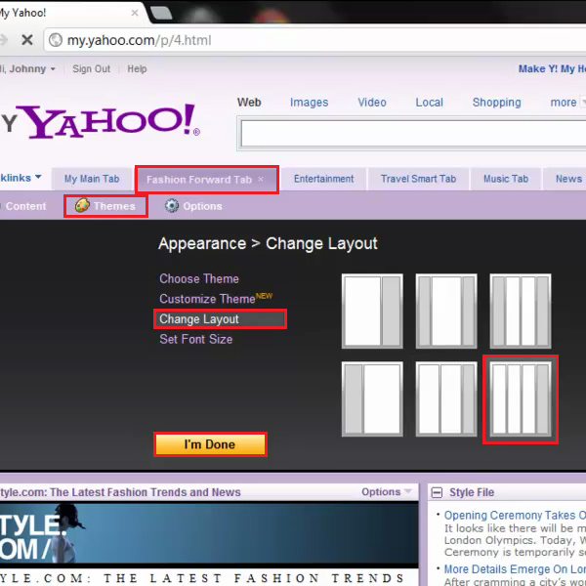586x586 pixels.
Task: Open Choose Theme option
Action: click(199, 278)
